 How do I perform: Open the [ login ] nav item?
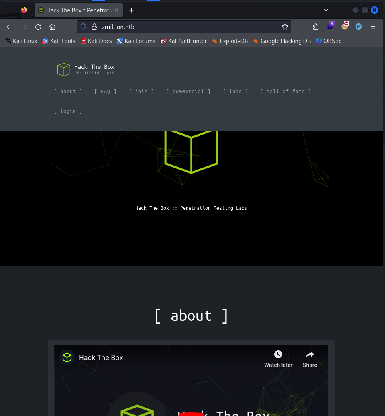coord(68,111)
